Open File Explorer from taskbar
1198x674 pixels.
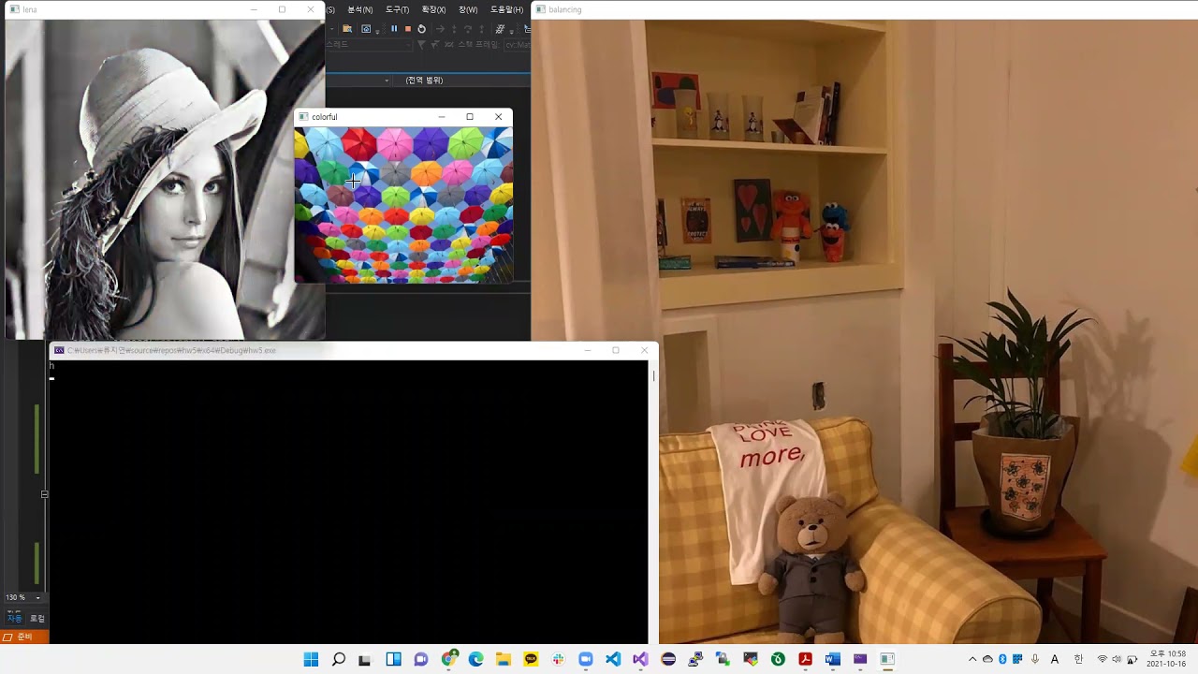(503, 659)
